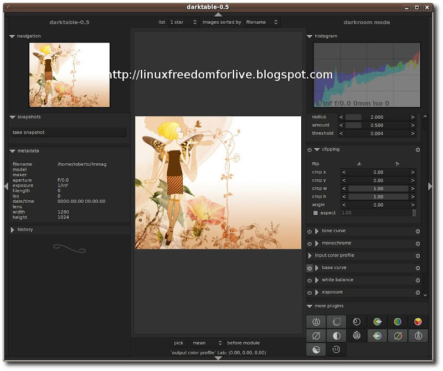Click the left flip triangle icon in clipping

[359, 164]
